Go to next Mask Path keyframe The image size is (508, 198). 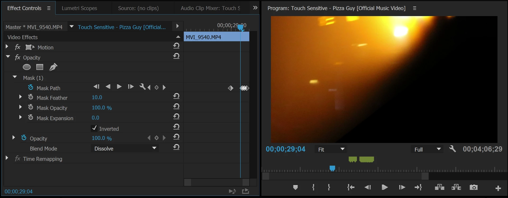[x=164, y=87]
